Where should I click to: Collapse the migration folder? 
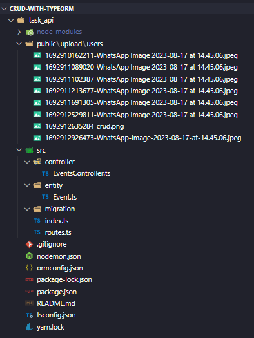(27, 209)
